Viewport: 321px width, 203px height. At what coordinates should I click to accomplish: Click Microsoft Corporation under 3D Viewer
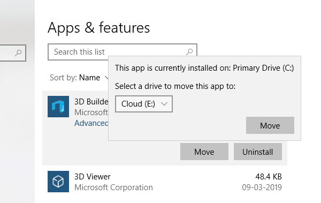(113, 187)
